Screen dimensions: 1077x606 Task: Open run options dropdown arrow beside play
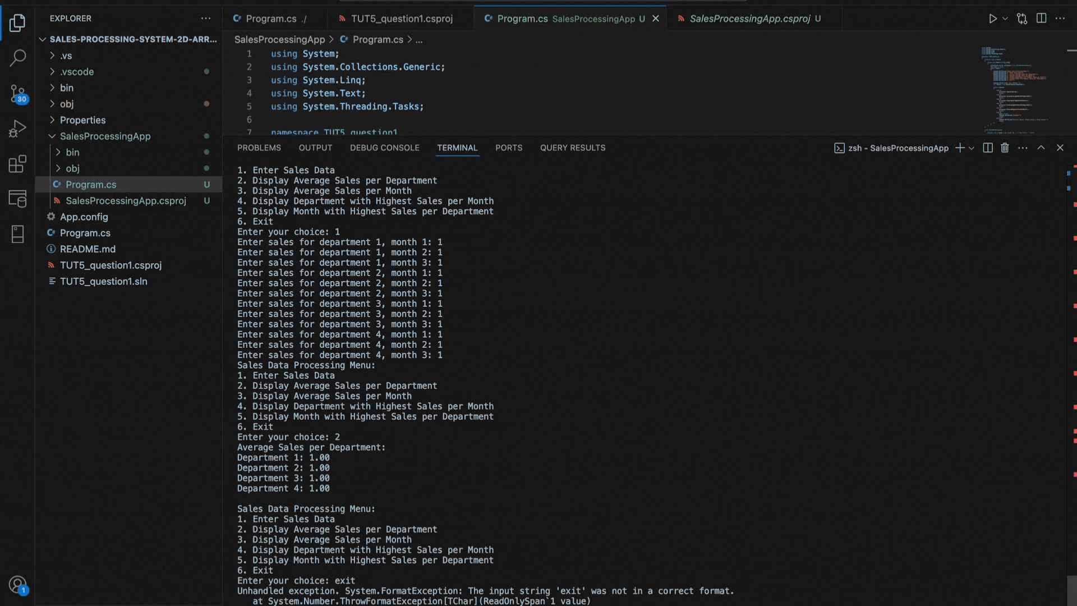click(1005, 19)
